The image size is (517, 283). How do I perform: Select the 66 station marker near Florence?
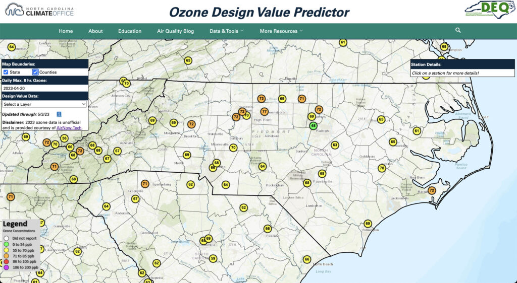click(268, 229)
